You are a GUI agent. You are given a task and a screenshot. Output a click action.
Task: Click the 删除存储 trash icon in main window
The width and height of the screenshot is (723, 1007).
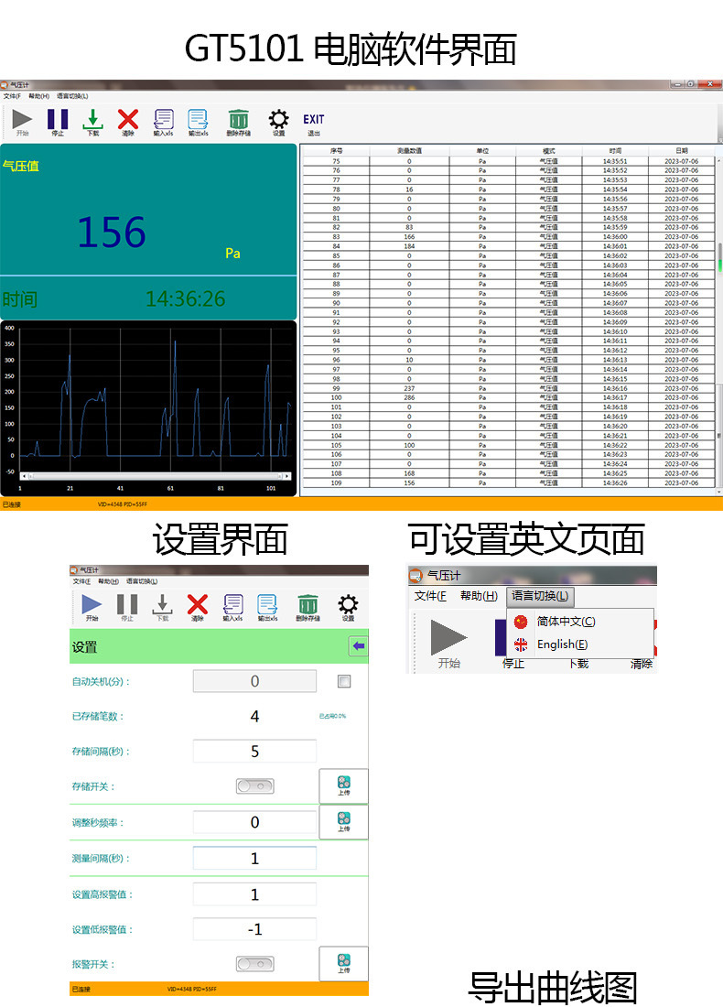click(238, 119)
